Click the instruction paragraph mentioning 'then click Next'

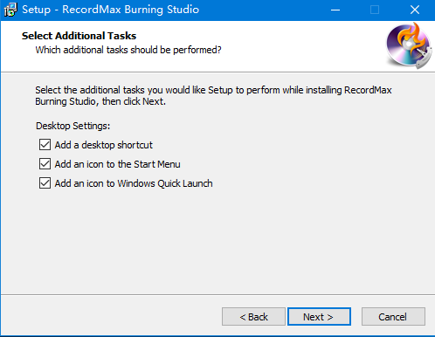[x=213, y=96]
